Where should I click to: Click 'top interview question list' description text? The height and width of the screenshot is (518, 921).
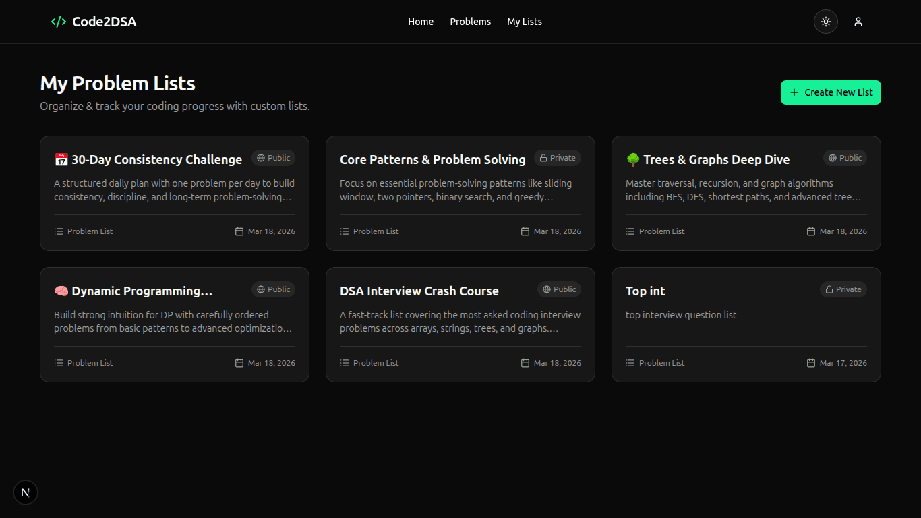[681, 315]
